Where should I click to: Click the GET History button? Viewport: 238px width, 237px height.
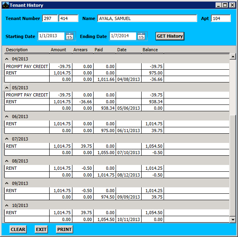coord(170,36)
